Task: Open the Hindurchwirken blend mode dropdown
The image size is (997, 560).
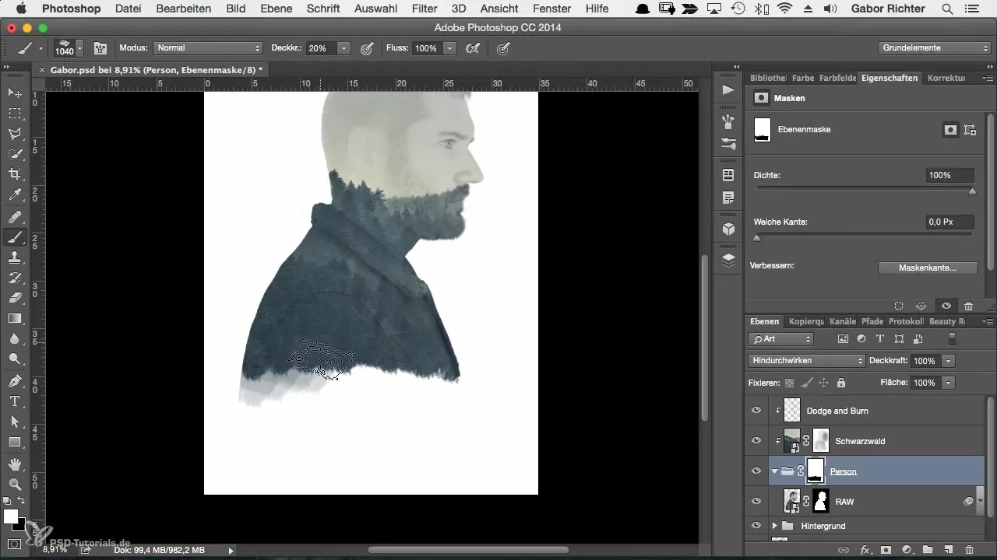Action: tap(806, 361)
